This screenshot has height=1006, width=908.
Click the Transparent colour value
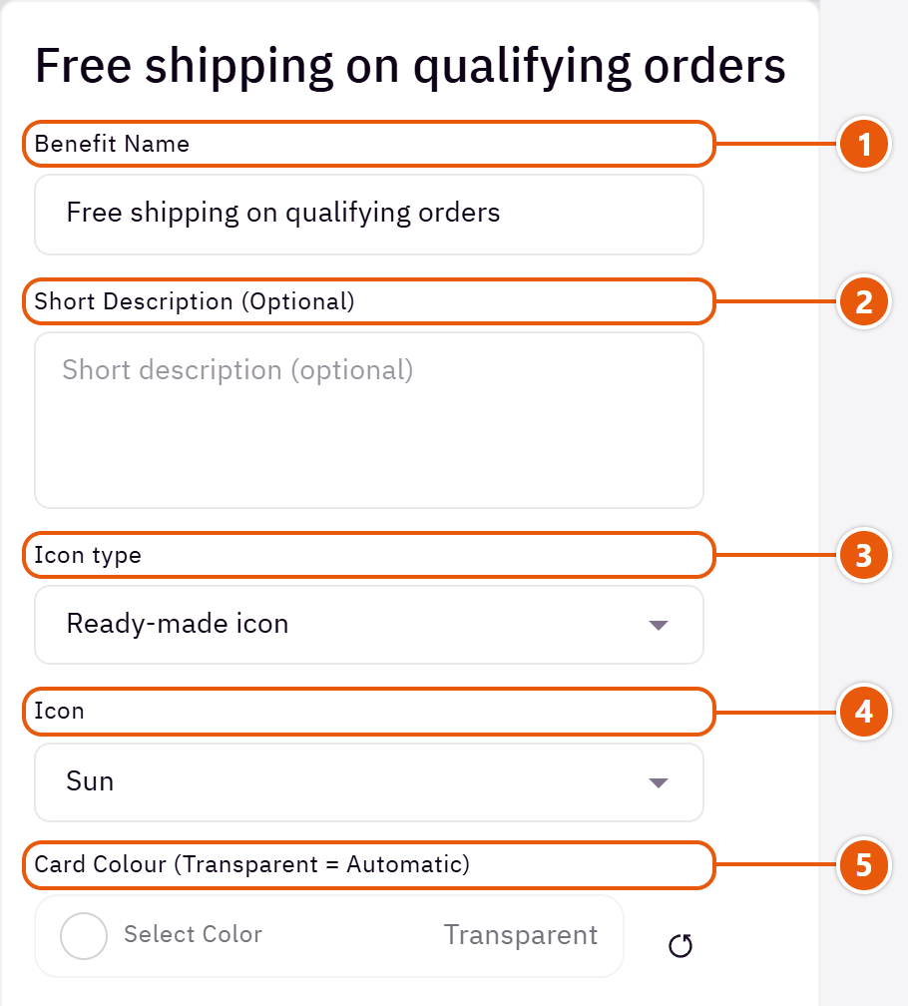pos(521,935)
